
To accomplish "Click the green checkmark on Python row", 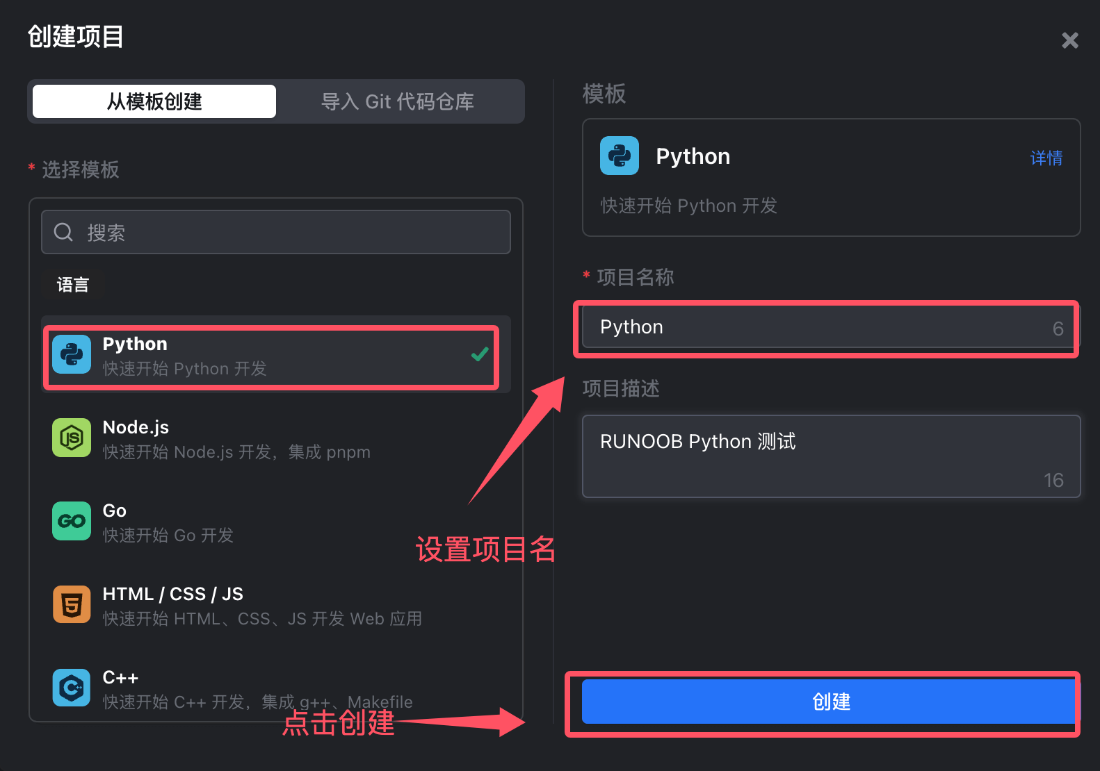I will coord(480,354).
